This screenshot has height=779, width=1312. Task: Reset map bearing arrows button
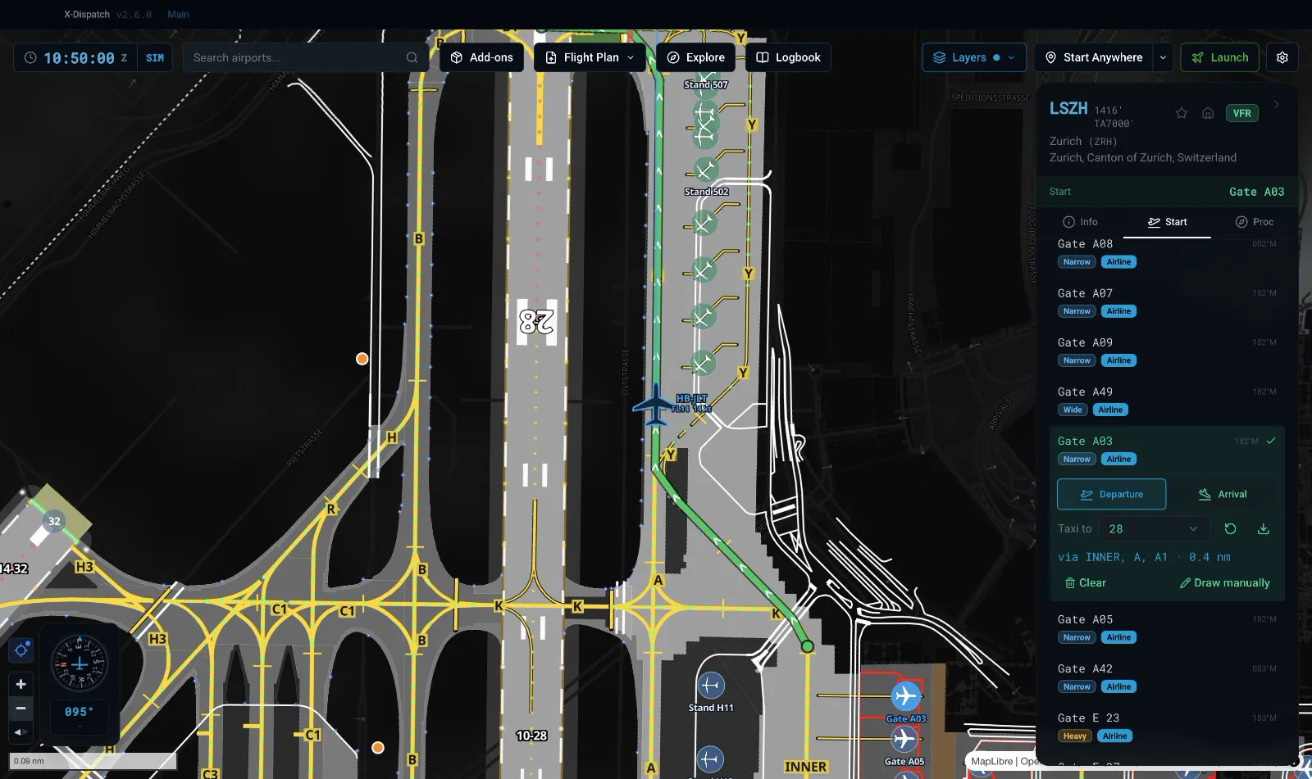tap(21, 731)
